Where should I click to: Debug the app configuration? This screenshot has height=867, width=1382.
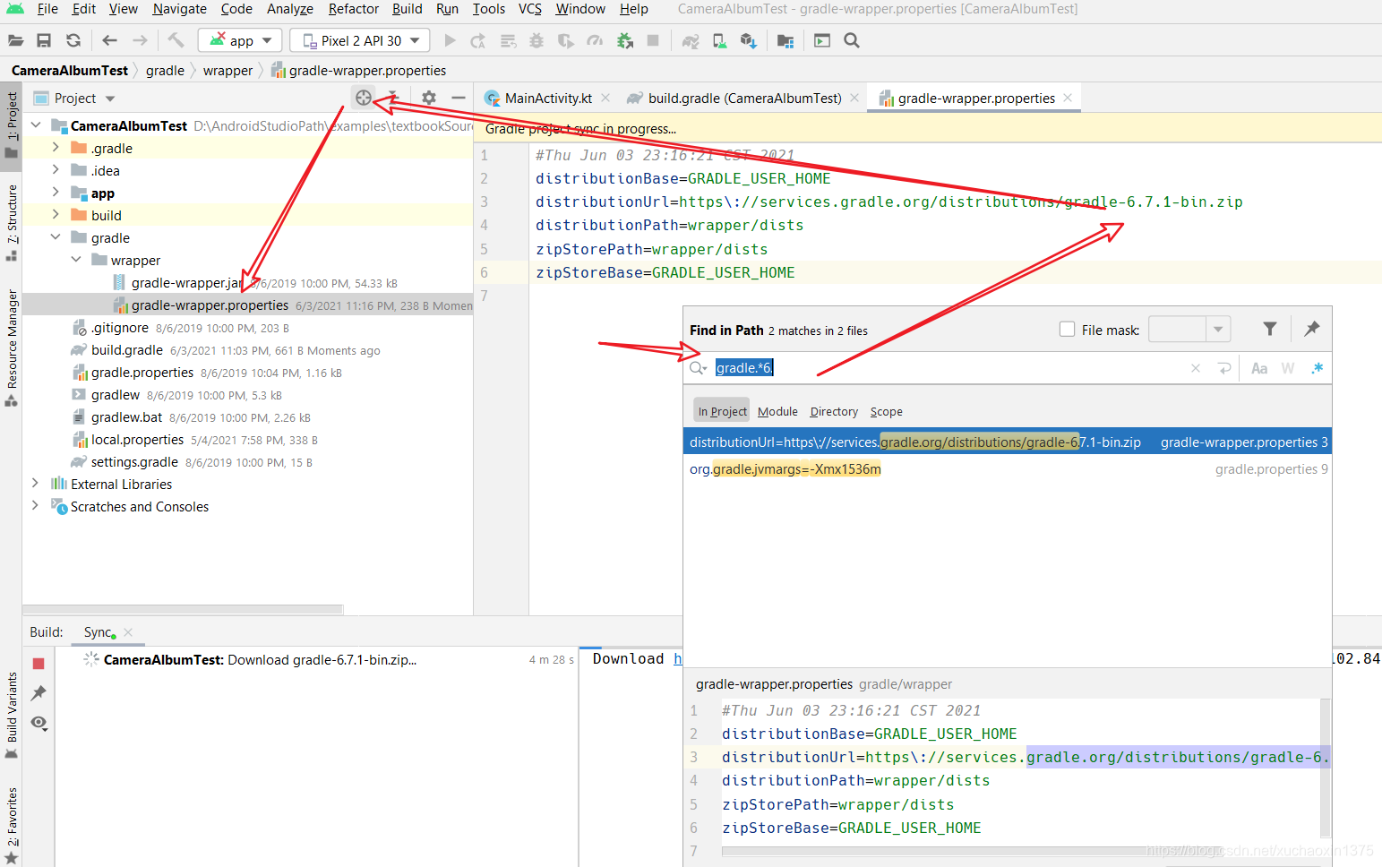click(536, 40)
